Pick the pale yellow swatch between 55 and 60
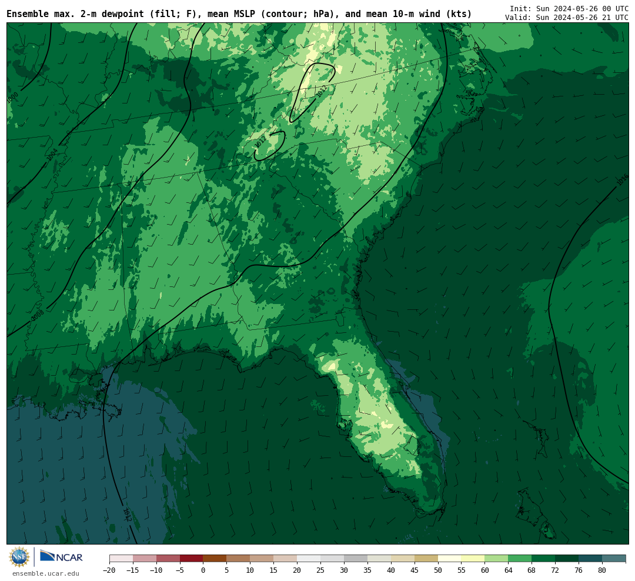The height and width of the screenshot is (581, 635). point(473,559)
